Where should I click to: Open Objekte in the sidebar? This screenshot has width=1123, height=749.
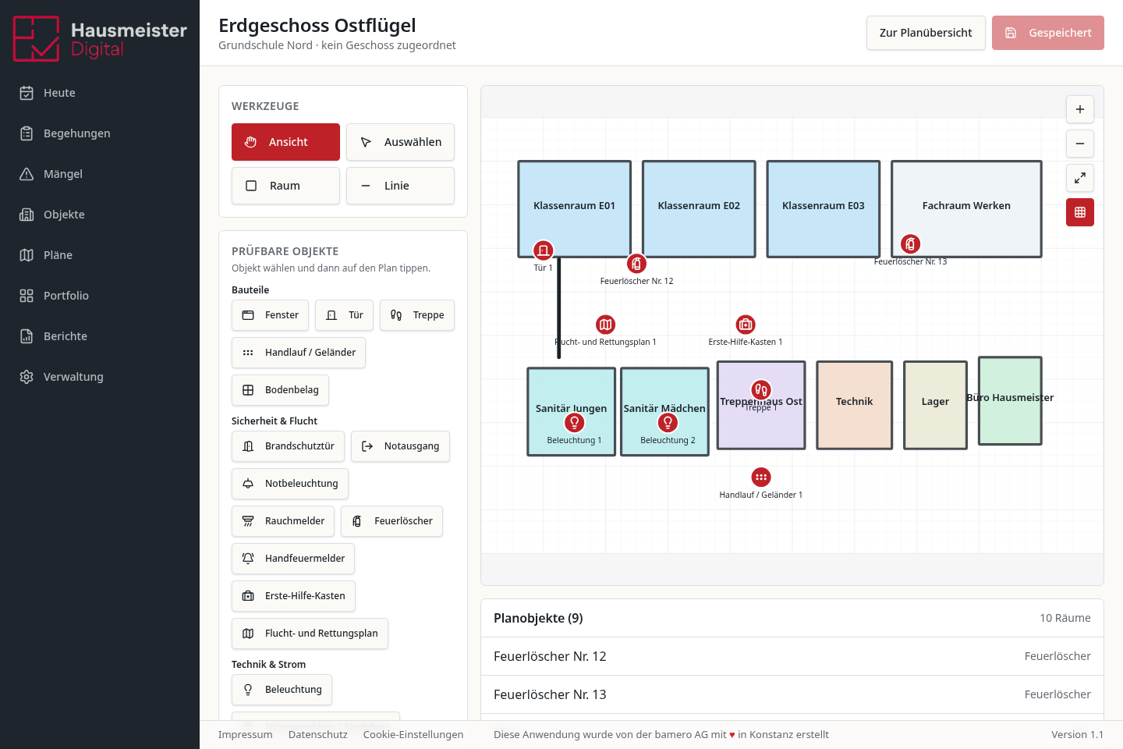(100, 215)
